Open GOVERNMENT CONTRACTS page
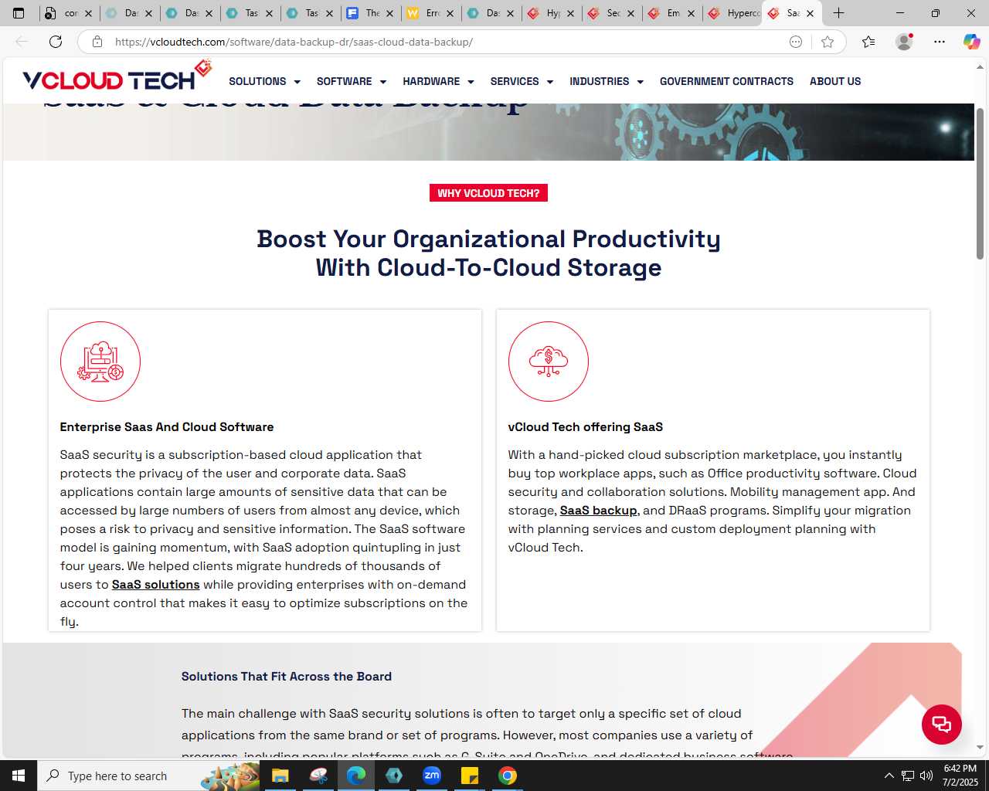The image size is (989, 791). [x=726, y=81]
